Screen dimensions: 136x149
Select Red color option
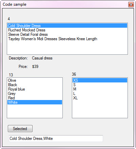pyautogui.click(x=35, y=98)
